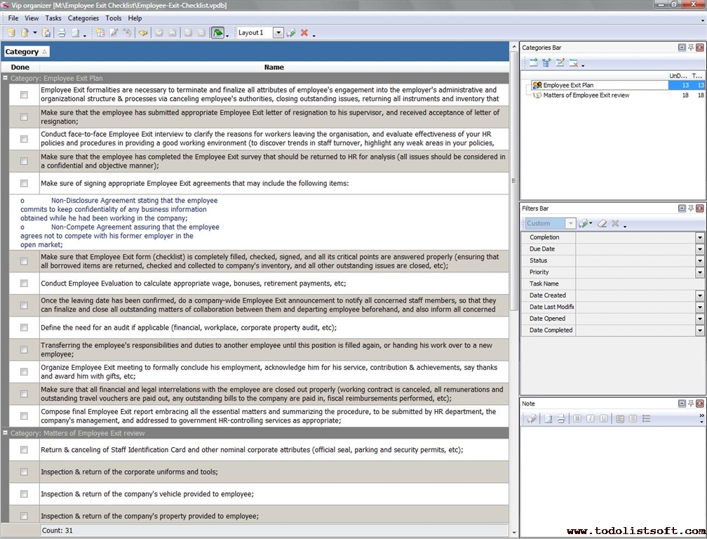
Task: Open the Layout 1 dropdown
Action: click(x=278, y=33)
